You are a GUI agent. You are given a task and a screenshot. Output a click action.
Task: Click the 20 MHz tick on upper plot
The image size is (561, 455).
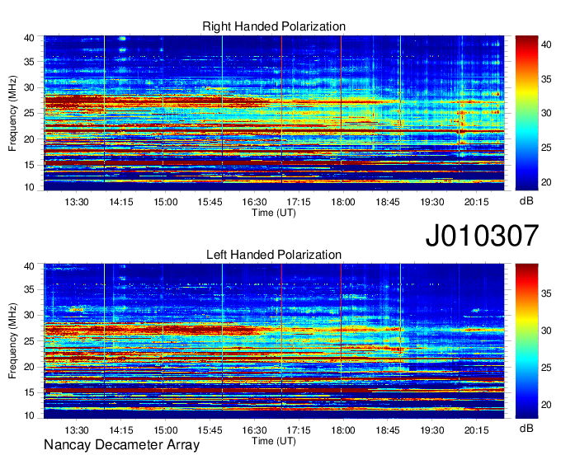[29, 139]
